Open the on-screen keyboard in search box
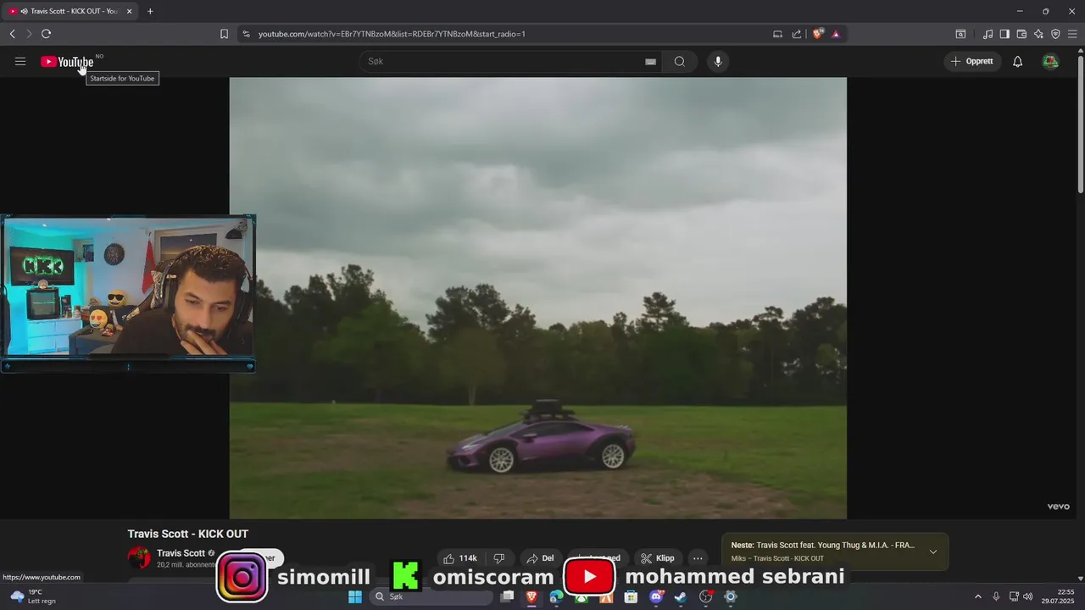1085x610 pixels. 650,62
